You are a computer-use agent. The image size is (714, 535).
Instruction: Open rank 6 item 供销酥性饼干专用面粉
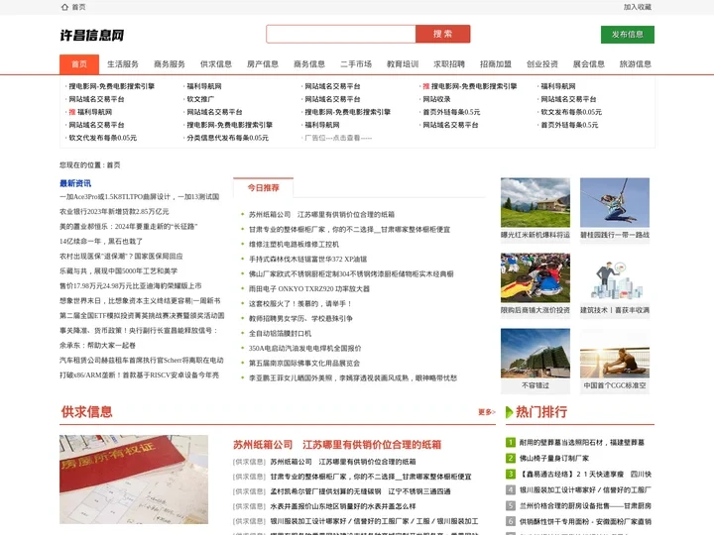click(x=585, y=522)
